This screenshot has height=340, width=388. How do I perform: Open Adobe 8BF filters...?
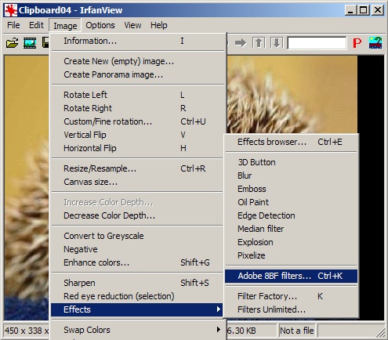click(x=291, y=276)
